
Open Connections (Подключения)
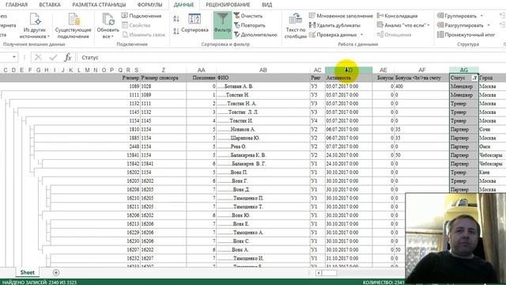142,16
